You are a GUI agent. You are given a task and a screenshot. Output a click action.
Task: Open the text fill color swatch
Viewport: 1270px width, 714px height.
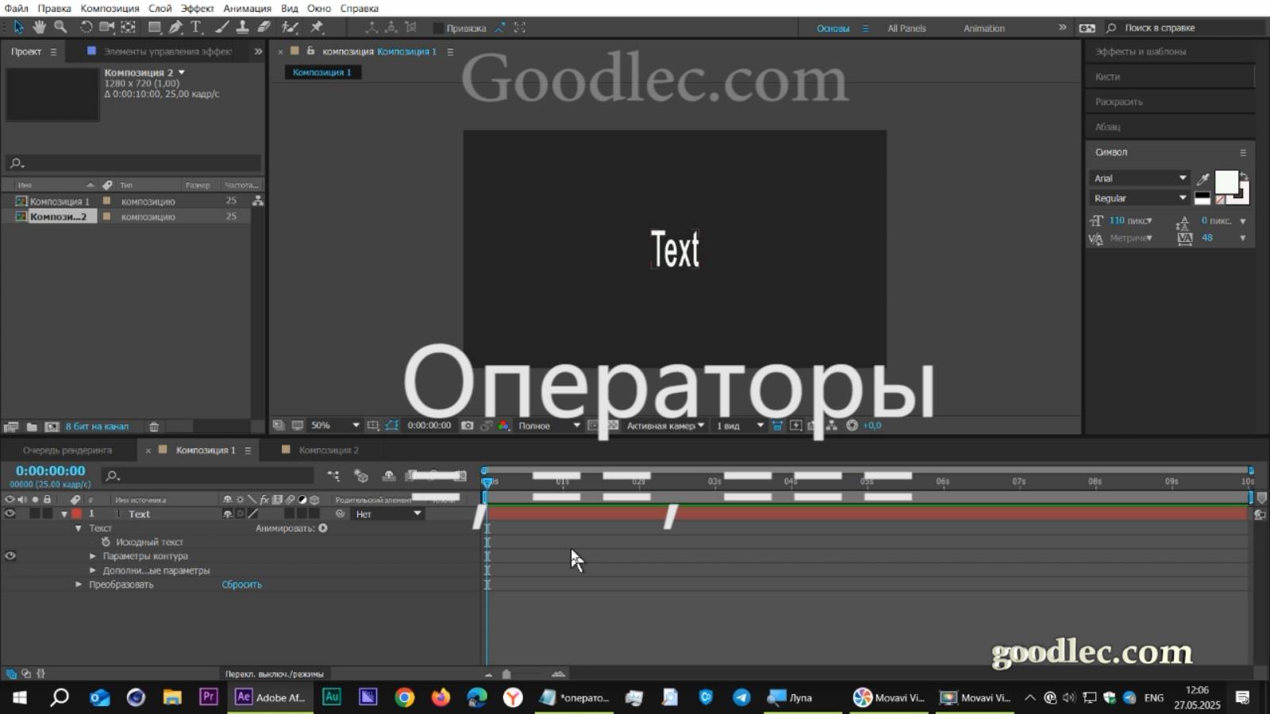[1226, 182]
